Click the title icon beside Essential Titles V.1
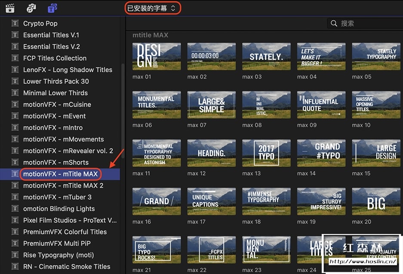The image size is (403, 274). pos(15,35)
